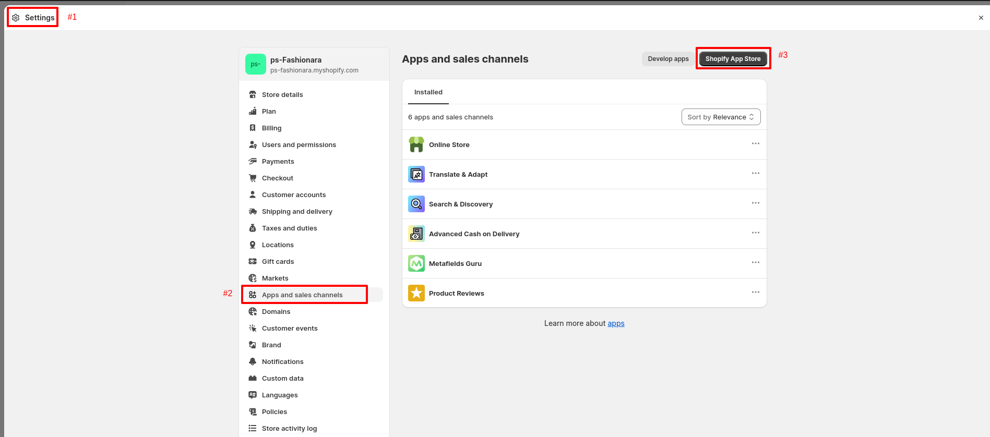Image resolution: width=990 pixels, height=437 pixels.
Task: Click the Shipping and delivery truck icon
Action: [253, 211]
